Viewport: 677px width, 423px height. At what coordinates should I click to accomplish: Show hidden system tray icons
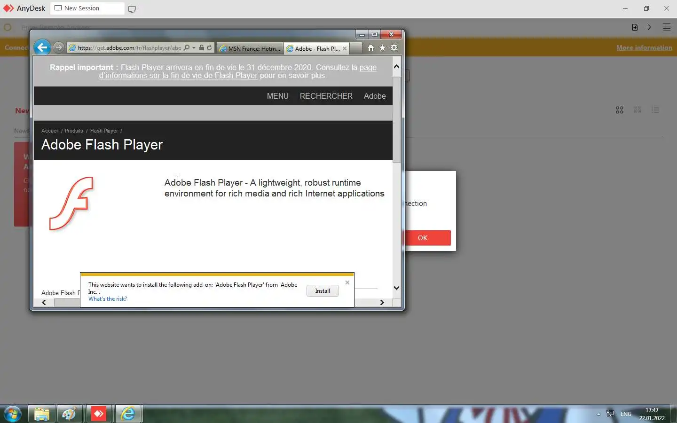pos(598,414)
